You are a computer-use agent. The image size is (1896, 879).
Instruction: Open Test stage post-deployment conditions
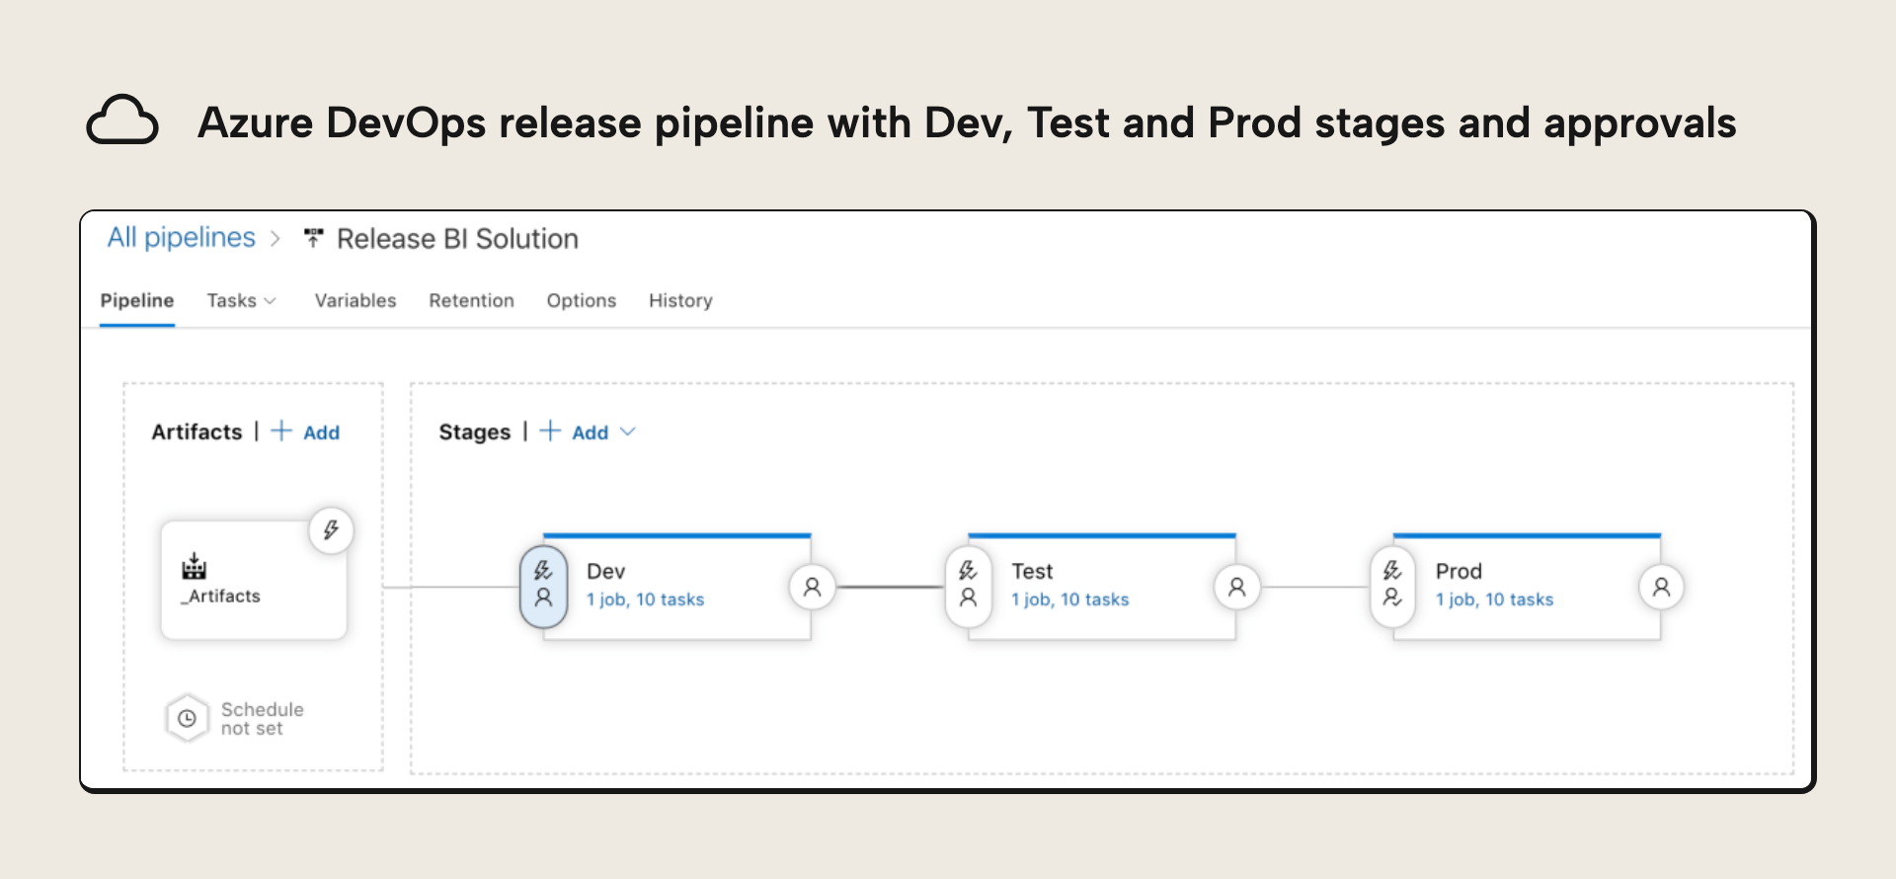1236,588
